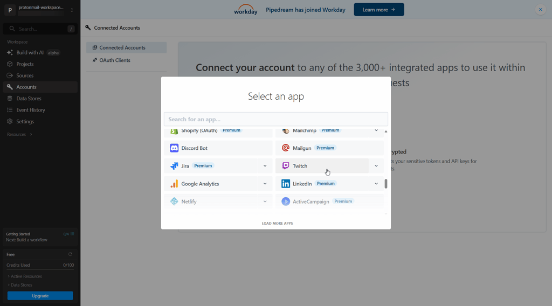Viewport: 552px width, 306px height.
Task: Open the workspace switcher dropdown
Action: click(72, 10)
